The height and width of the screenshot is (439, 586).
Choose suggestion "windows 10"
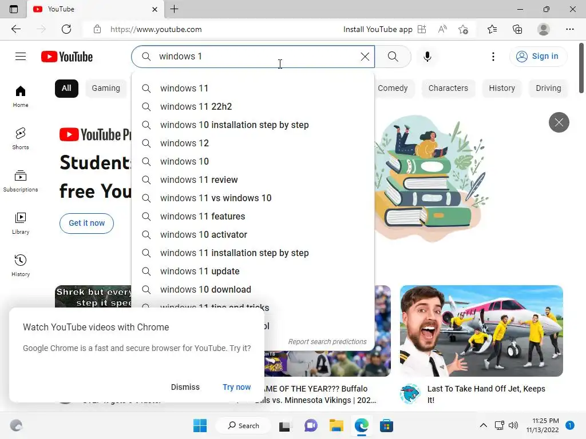tap(253, 161)
